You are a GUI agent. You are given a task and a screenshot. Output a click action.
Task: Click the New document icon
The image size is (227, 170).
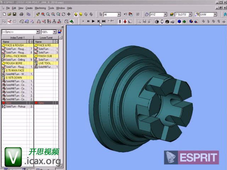(x=3, y=14)
